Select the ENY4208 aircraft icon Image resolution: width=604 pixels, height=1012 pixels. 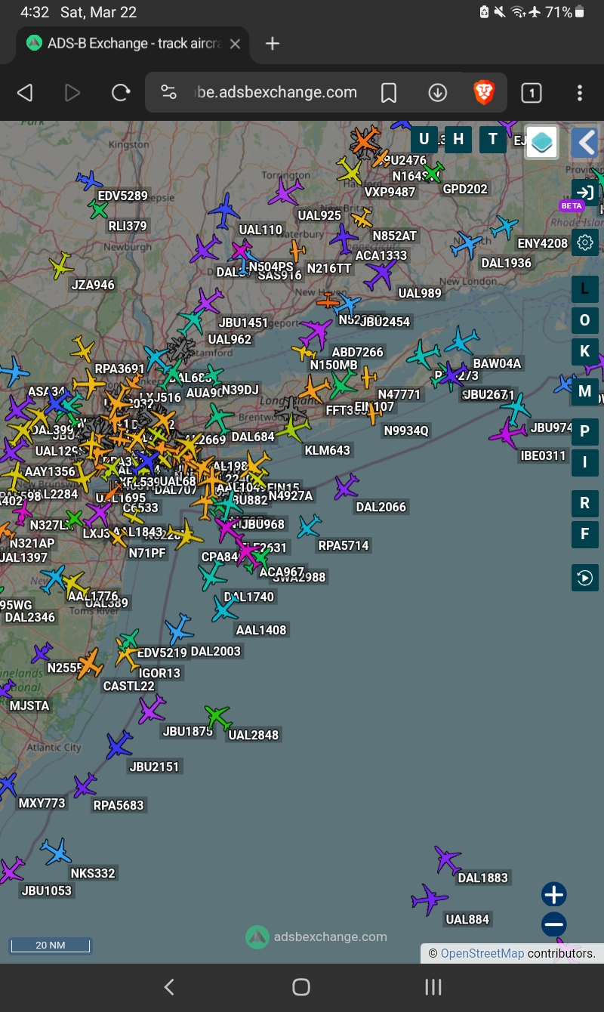coord(504,226)
